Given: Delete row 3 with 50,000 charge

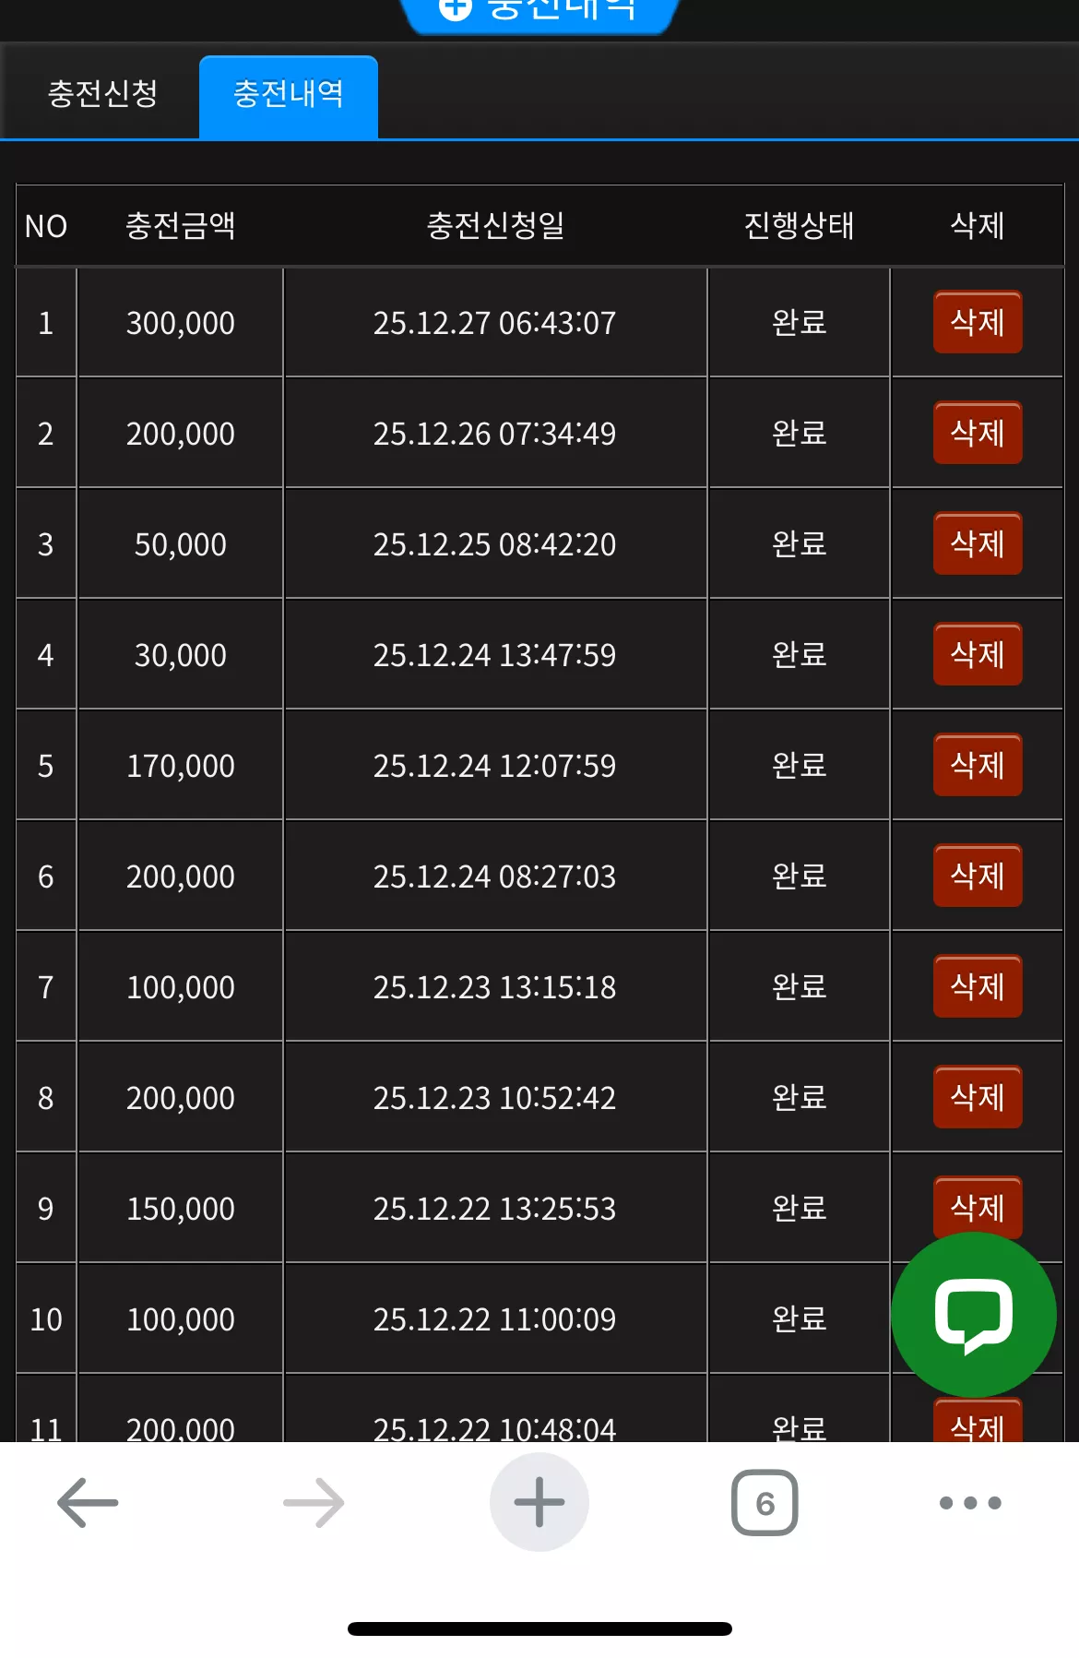Looking at the screenshot, I should point(978,543).
